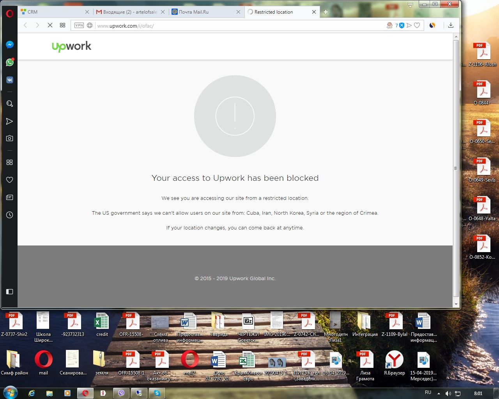Screen dimensions: 499x399
Task: Open WhatsApp in the Opera sidebar
Action: (x=10, y=62)
